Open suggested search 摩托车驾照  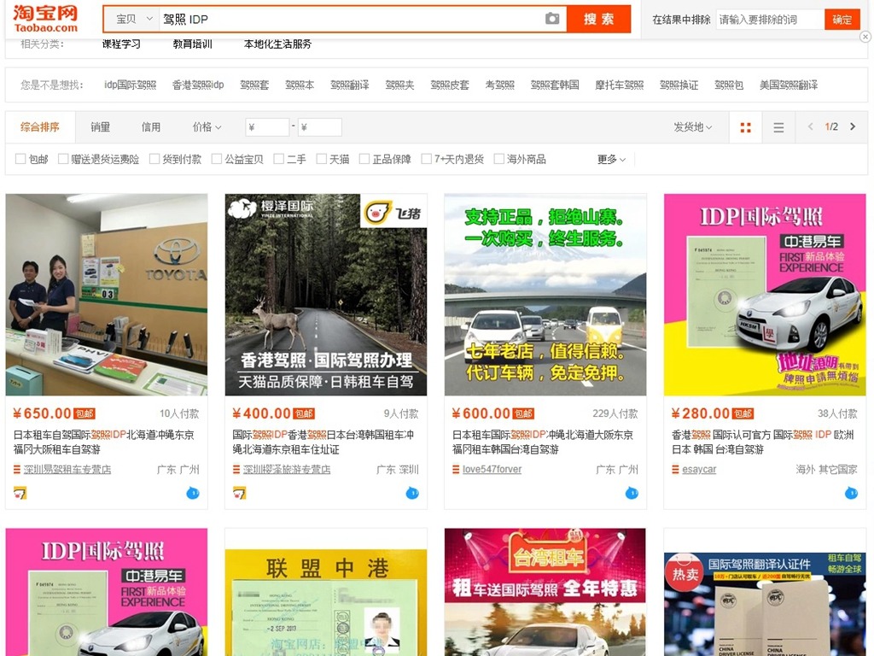coord(620,85)
